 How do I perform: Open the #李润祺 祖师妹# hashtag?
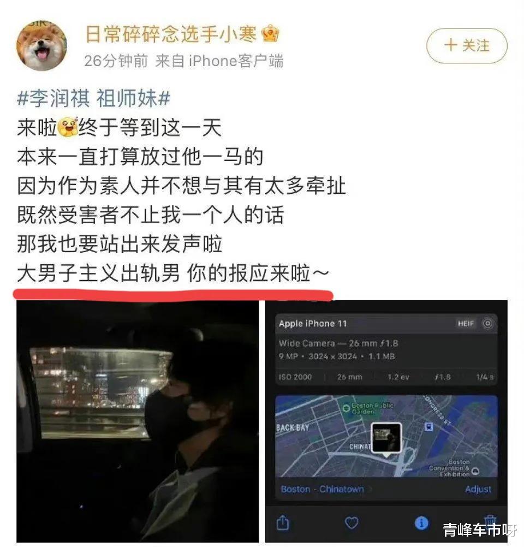pyautogui.click(x=93, y=98)
